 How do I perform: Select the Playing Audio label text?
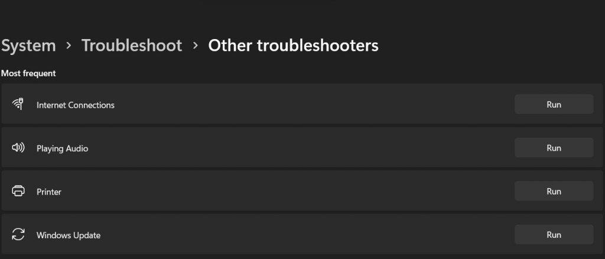[62, 148]
